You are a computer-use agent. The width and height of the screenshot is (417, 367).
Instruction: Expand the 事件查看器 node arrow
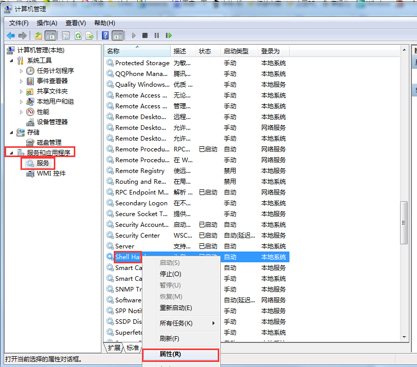pos(21,81)
